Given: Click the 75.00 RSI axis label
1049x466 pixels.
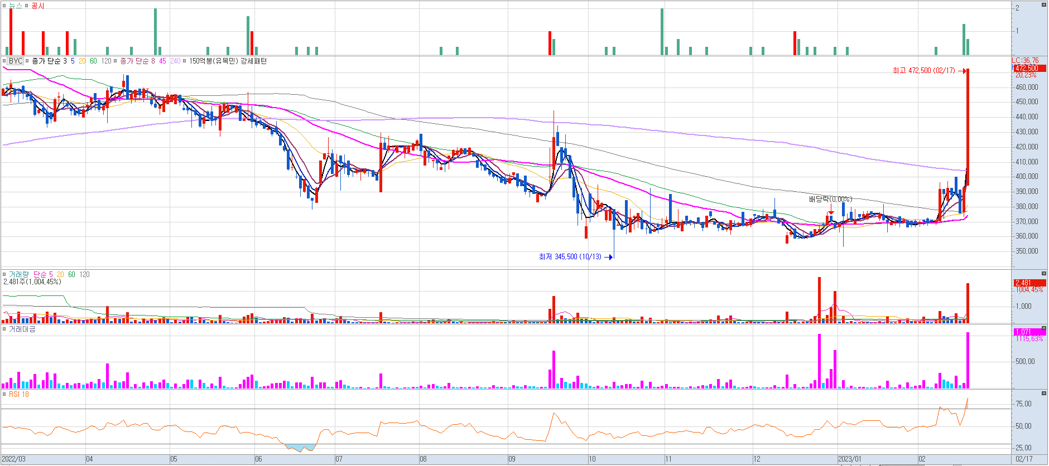Looking at the screenshot, I should (x=1024, y=404).
